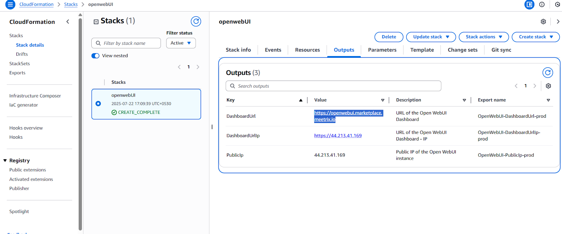Click the OpenWebUI-DashboardUrl-prod export name
The height and width of the screenshot is (234, 562).
point(512,116)
